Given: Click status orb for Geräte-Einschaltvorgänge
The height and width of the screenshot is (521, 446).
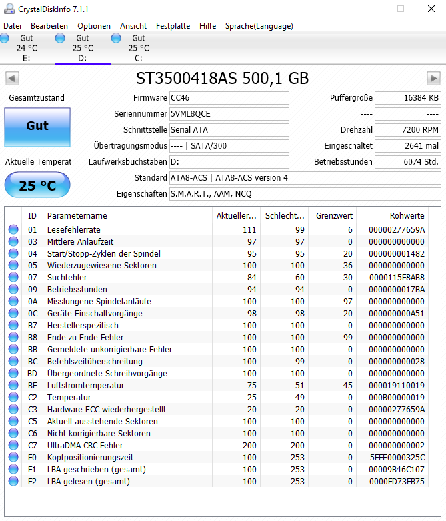Looking at the screenshot, I should click(13, 313).
